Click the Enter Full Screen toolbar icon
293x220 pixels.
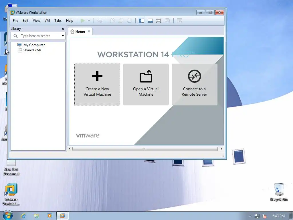[159, 21]
